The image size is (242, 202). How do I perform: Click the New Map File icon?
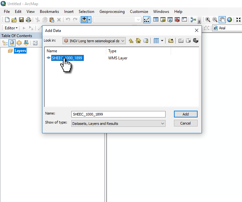point(7,20)
